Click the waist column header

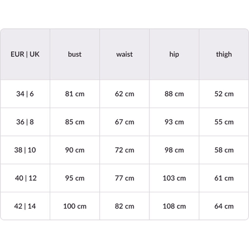pos(125,54)
